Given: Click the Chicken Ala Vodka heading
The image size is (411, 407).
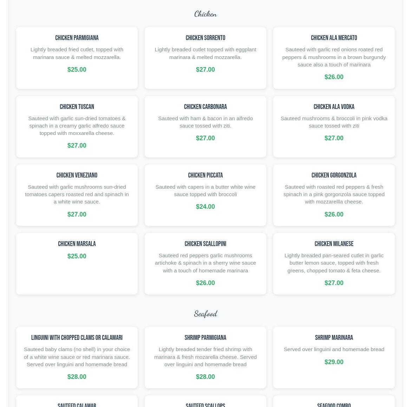Looking at the screenshot, I should tap(334, 107).
